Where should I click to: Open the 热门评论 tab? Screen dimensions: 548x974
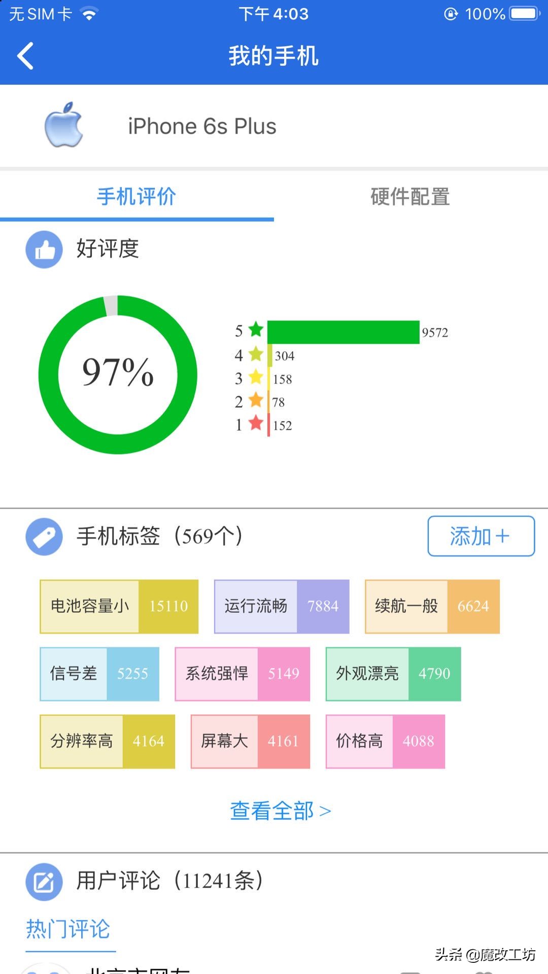coord(68,929)
